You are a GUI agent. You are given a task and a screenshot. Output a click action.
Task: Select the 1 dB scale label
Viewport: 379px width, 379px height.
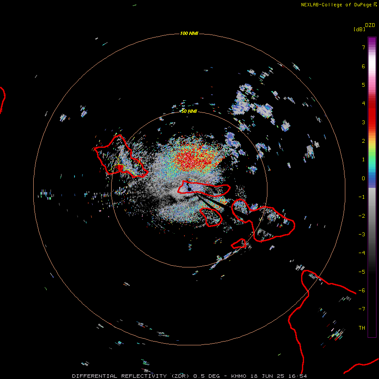click(x=363, y=160)
